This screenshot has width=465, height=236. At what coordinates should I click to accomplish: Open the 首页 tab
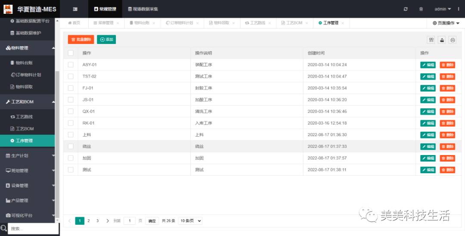click(74, 23)
